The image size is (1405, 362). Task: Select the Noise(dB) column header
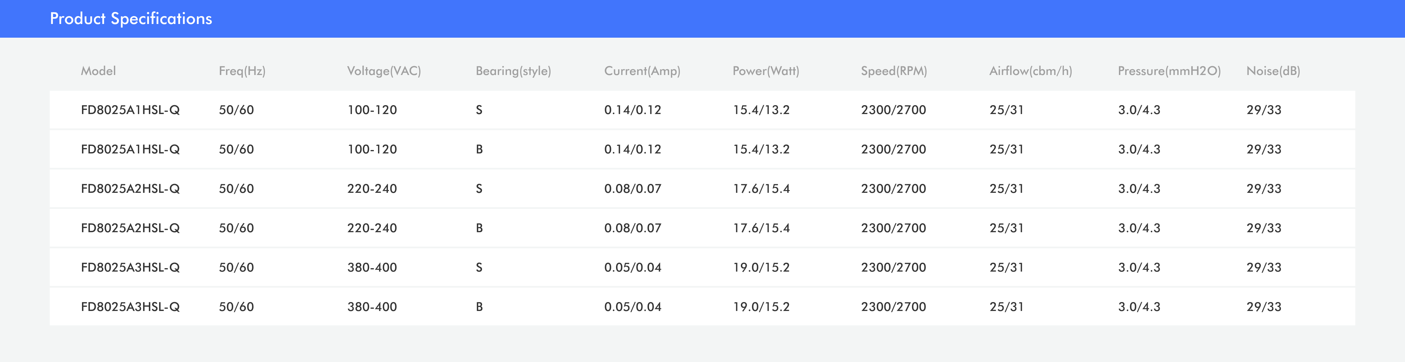point(1273,71)
